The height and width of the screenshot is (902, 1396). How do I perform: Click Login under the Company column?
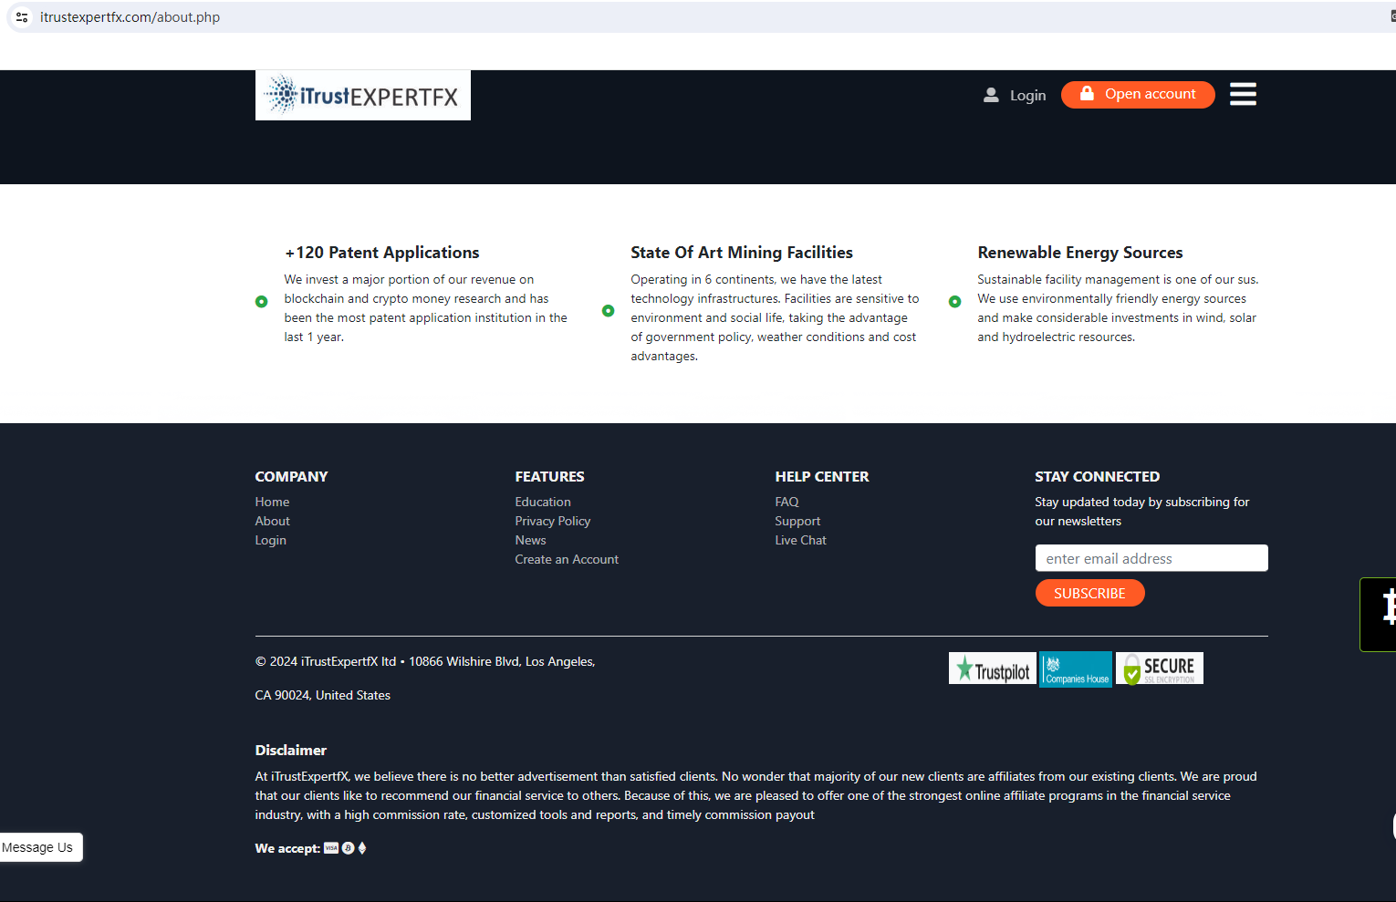(270, 540)
